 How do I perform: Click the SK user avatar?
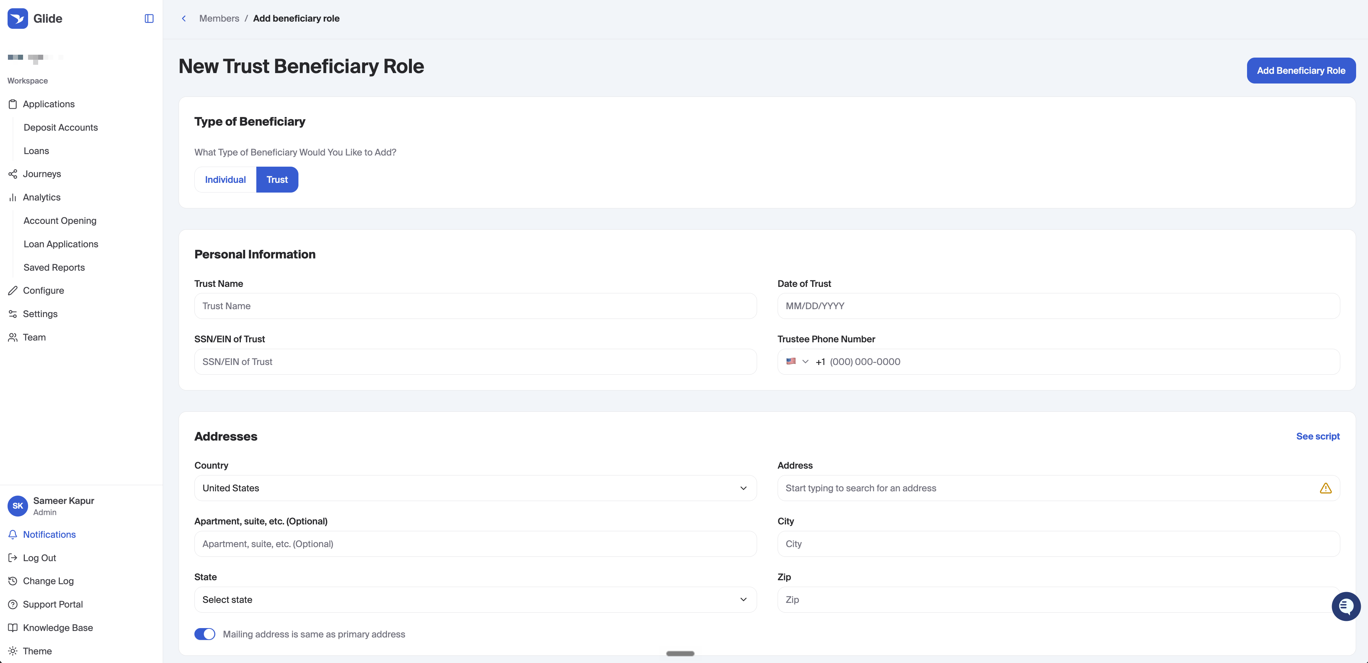pos(18,506)
